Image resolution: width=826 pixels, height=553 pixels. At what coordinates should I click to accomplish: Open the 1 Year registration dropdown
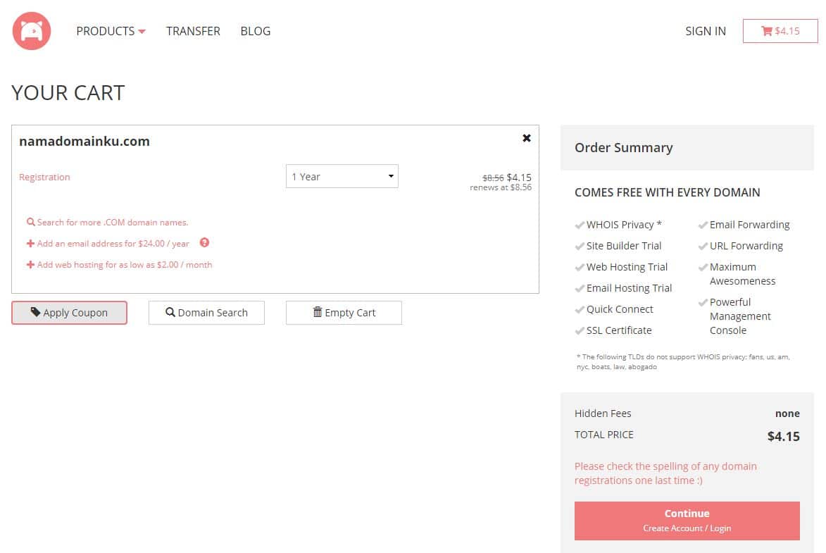click(342, 176)
